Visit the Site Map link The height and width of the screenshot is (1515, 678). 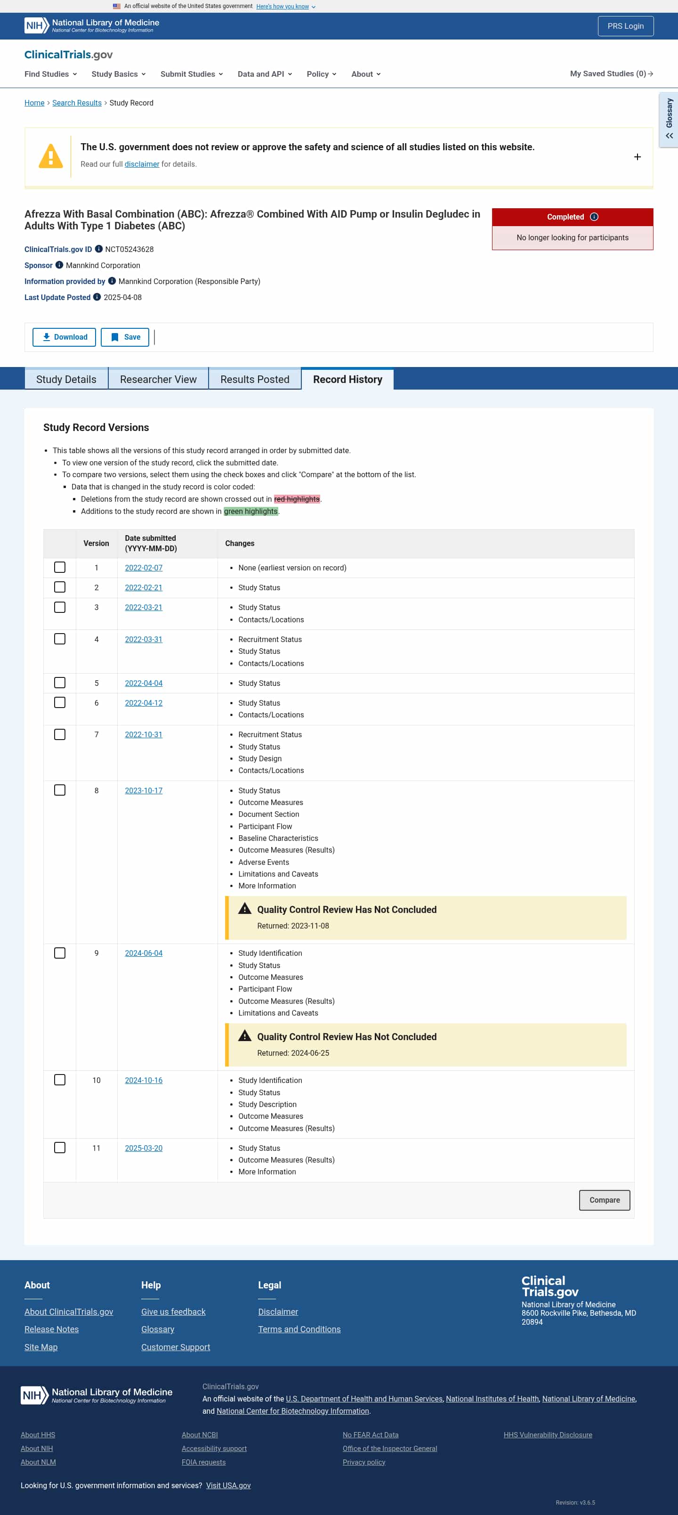coord(40,1347)
